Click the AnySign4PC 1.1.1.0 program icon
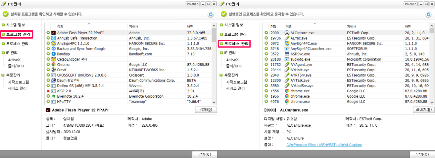Screen dimensions: 435x158 tap(53, 43)
